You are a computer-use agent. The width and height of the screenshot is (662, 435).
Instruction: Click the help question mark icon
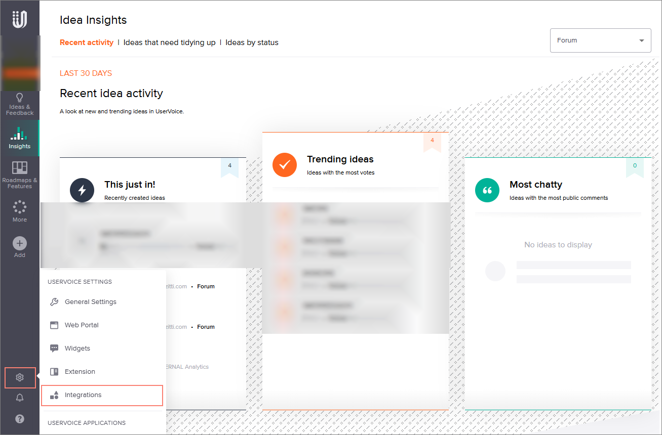point(20,419)
